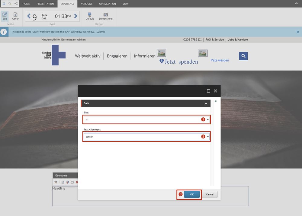Dismiss the blue workflow notification bar

(298, 32)
